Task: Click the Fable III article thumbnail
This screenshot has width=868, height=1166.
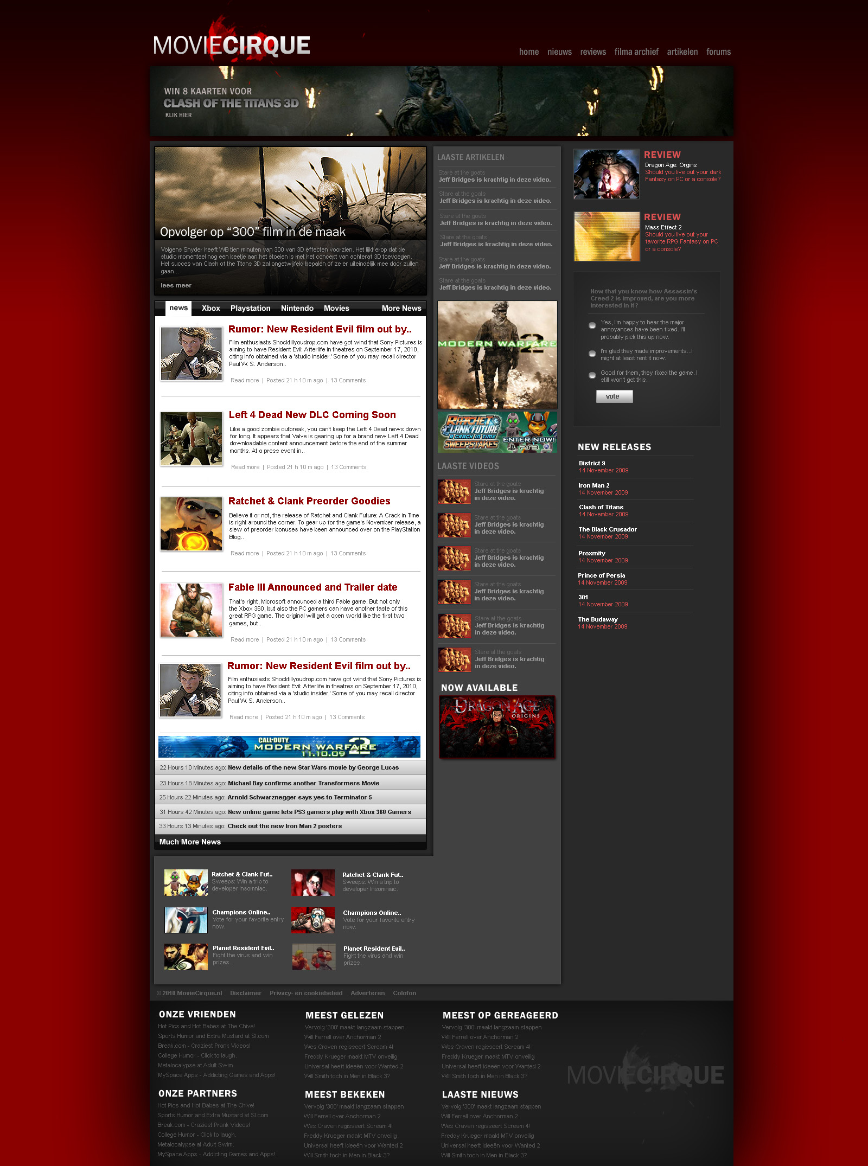Action: pos(191,610)
